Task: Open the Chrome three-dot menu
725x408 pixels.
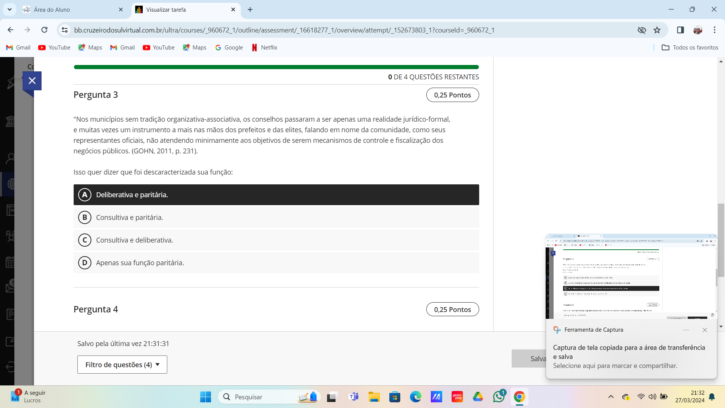Action: [714, 30]
